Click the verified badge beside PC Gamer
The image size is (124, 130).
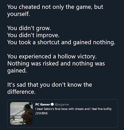point(52,104)
